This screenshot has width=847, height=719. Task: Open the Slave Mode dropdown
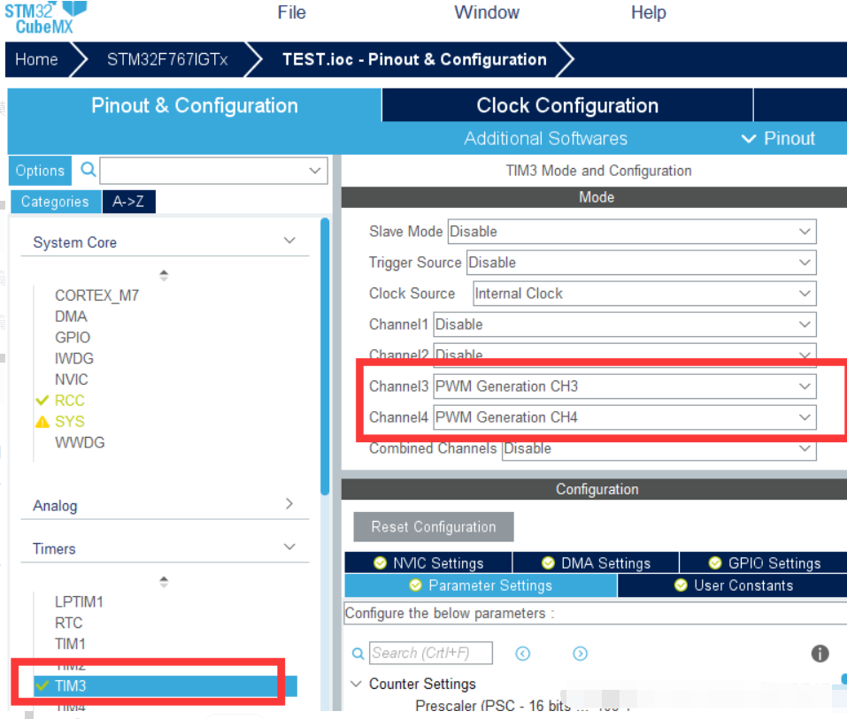coord(632,232)
